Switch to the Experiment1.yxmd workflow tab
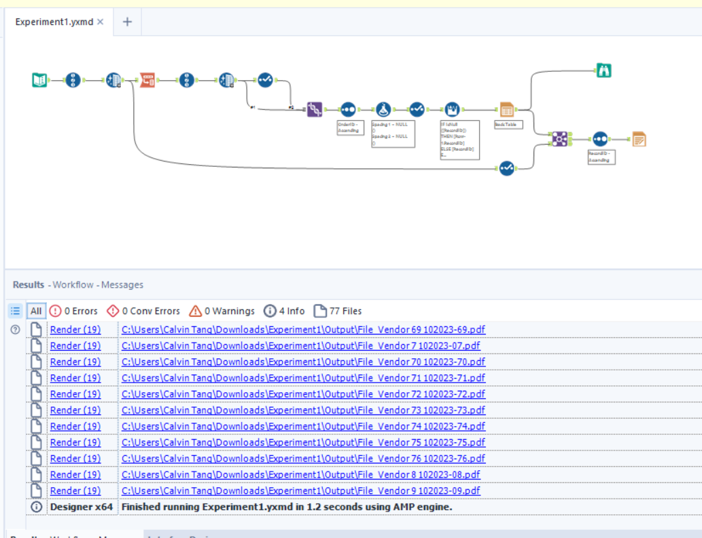 click(53, 21)
